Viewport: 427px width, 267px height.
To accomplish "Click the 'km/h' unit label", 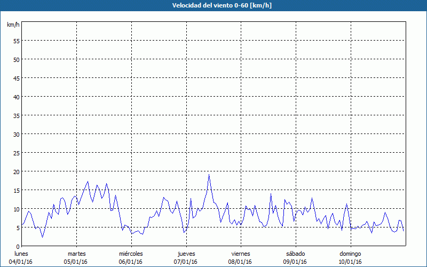I will click(13, 25).
